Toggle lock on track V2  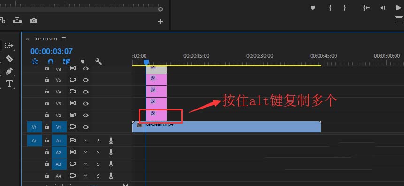point(46,115)
